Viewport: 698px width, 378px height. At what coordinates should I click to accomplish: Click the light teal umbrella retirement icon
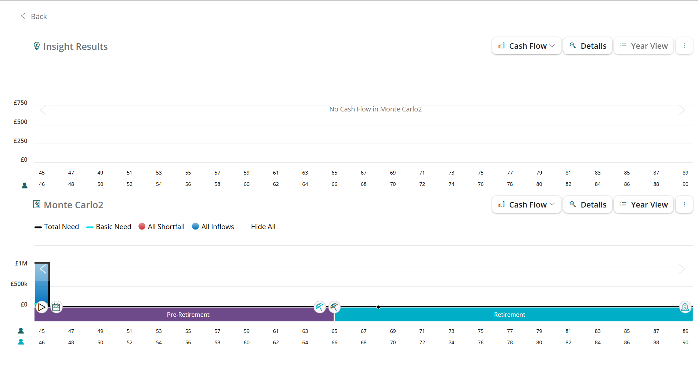320,307
